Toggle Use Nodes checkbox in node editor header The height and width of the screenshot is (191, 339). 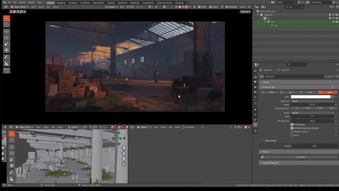click(x=183, y=127)
